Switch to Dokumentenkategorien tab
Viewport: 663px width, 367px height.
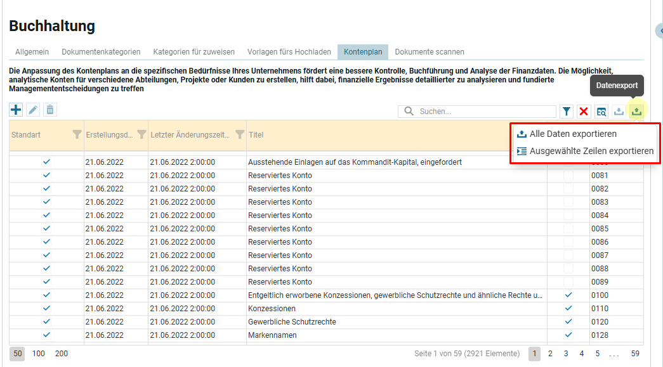click(x=101, y=52)
